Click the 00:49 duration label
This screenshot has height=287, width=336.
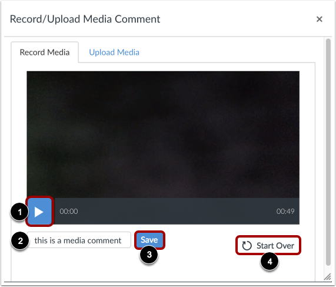pos(285,212)
